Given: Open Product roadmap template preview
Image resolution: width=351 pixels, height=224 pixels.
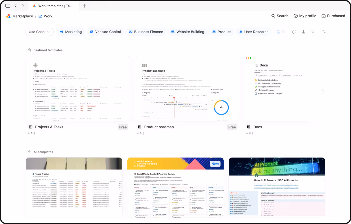Looking at the screenshot, I should [x=187, y=89].
